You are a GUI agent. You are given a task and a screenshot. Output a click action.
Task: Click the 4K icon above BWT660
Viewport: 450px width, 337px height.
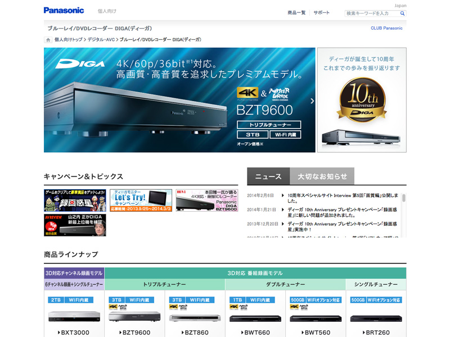[234, 307]
